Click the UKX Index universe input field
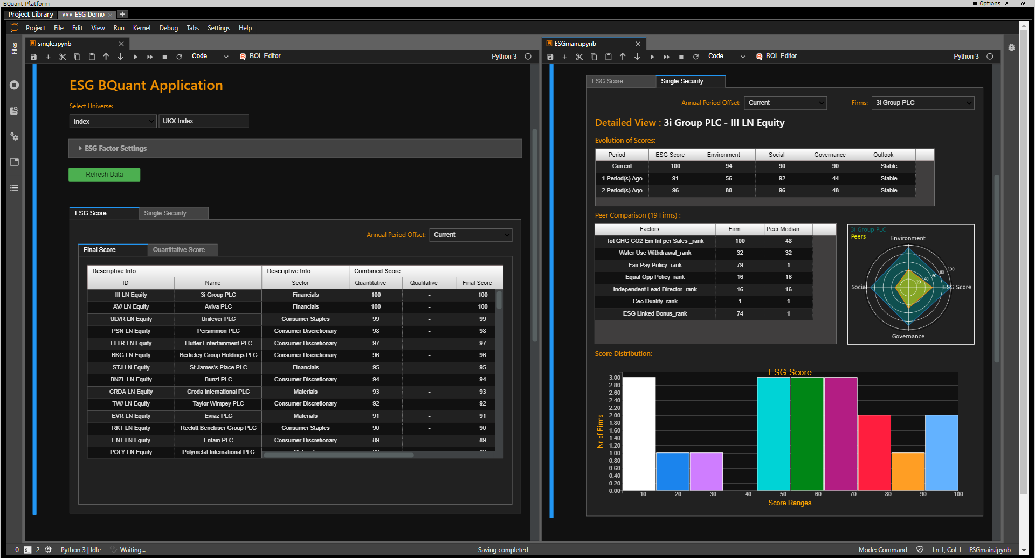This screenshot has height=558, width=1035. [203, 121]
